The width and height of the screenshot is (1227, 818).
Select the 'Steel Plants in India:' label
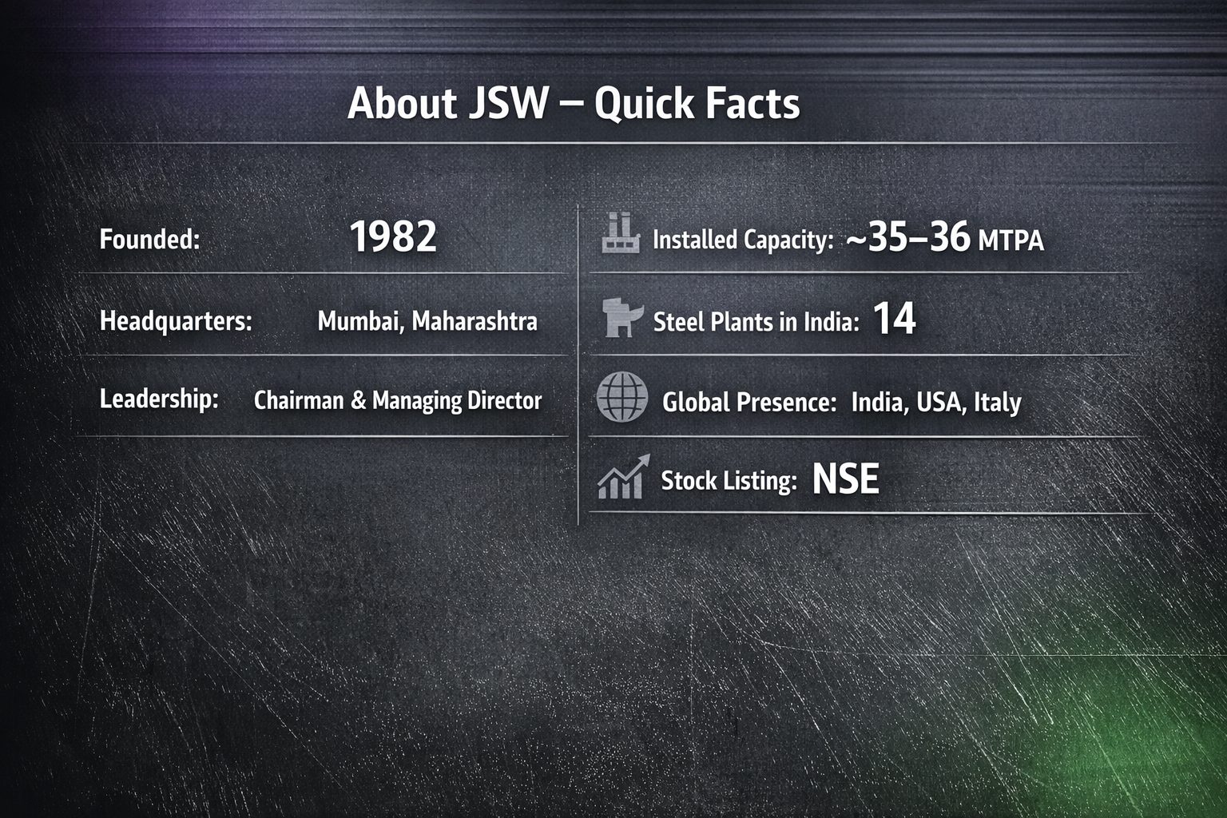coord(756,322)
